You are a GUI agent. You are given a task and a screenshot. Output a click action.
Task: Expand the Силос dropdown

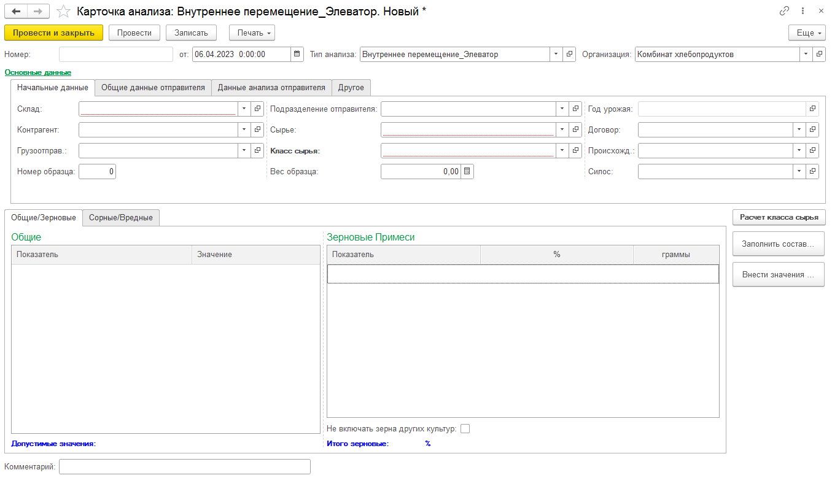[799, 172]
